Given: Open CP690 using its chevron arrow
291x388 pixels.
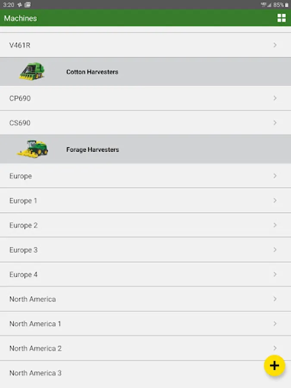Looking at the screenshot, I should pos(275,98).
